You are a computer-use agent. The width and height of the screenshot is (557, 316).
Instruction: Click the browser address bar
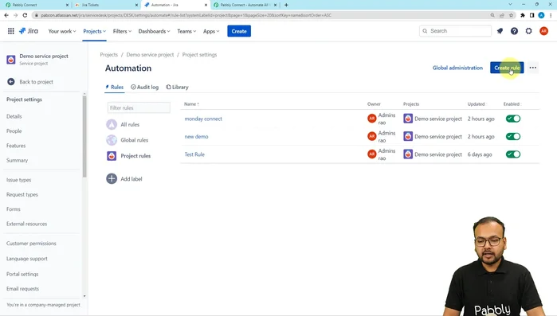[261, 15]
